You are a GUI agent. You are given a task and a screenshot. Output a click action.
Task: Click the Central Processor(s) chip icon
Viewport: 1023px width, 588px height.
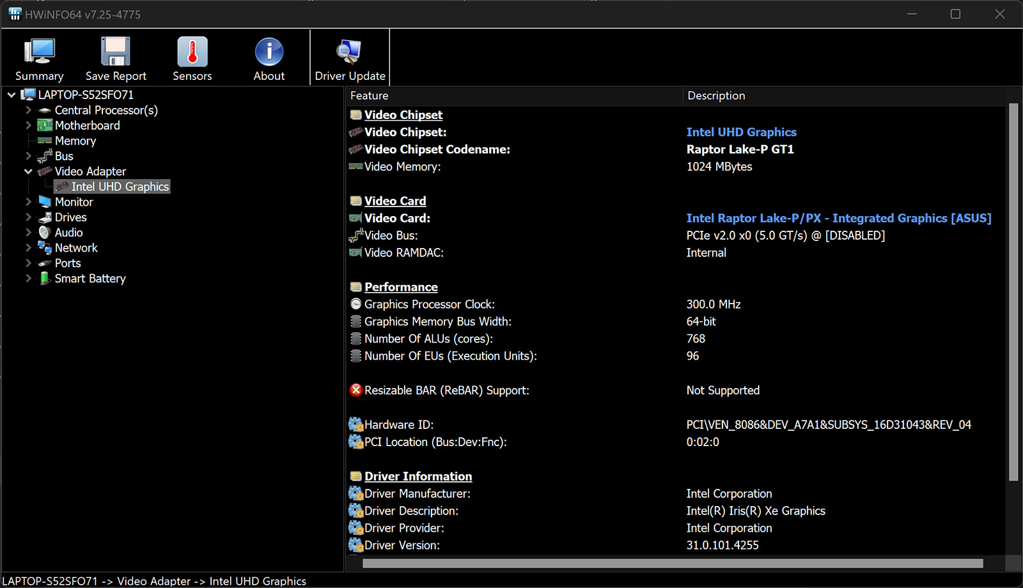click(x=45, y=111)
